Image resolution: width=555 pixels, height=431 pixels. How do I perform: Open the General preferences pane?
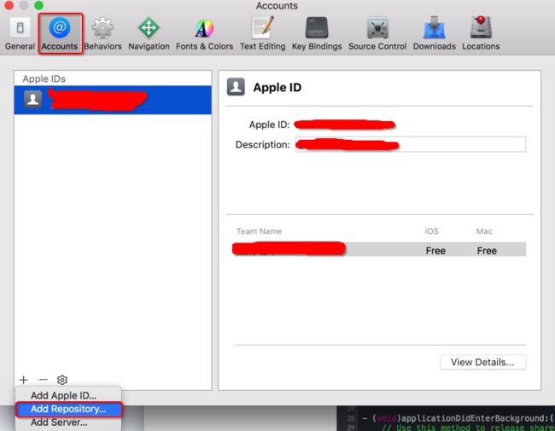pyautogui.click(x=20, y=34)
